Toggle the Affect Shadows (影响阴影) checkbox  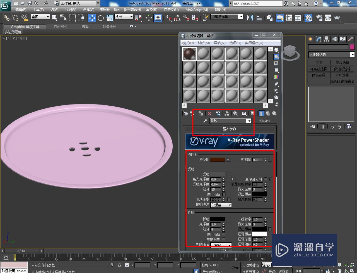(224, 239)
